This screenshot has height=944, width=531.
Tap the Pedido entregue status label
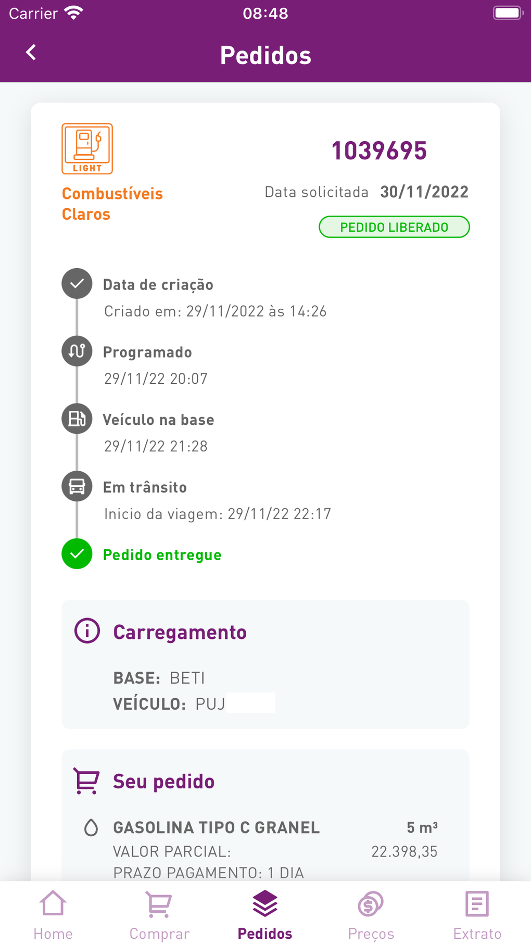point(162,555)
